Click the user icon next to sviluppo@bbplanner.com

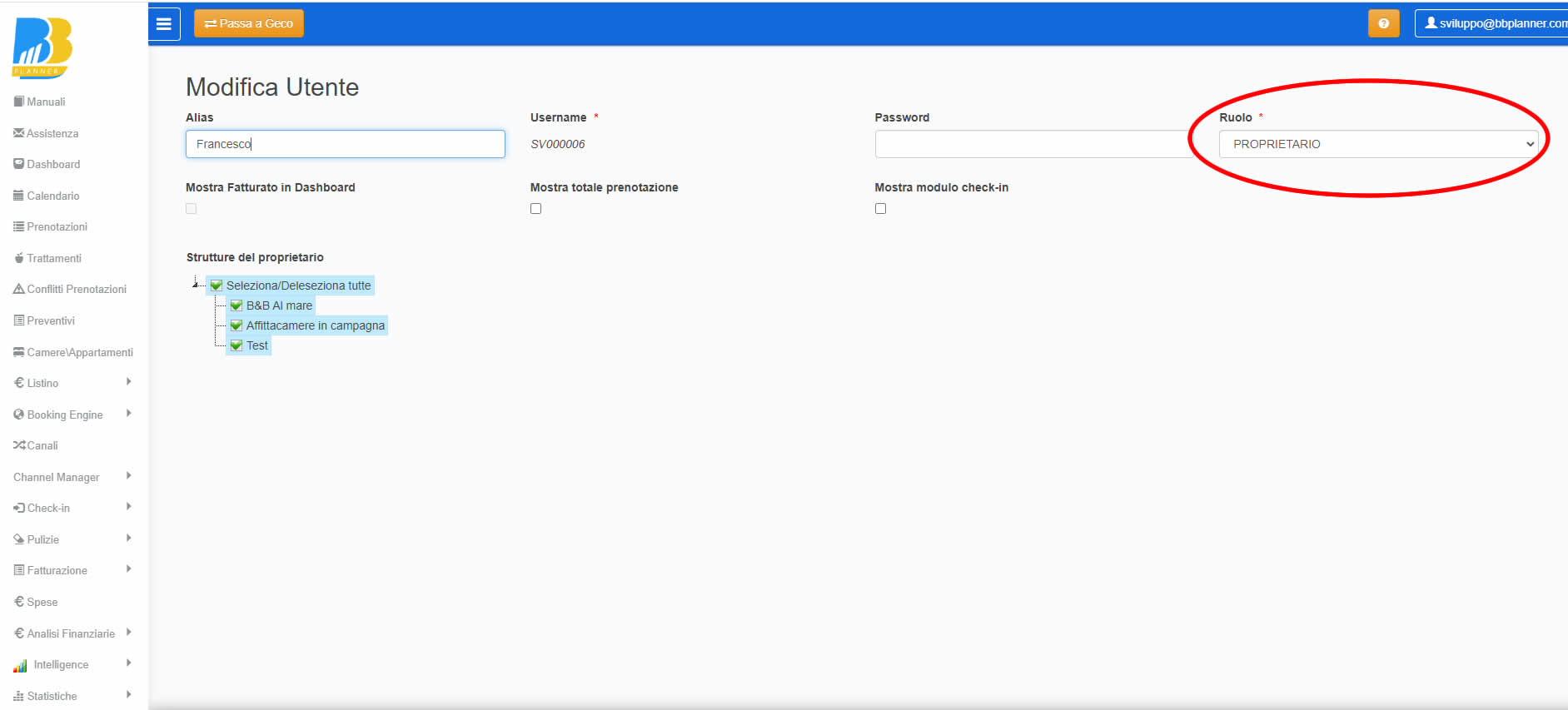point(1431,23)
